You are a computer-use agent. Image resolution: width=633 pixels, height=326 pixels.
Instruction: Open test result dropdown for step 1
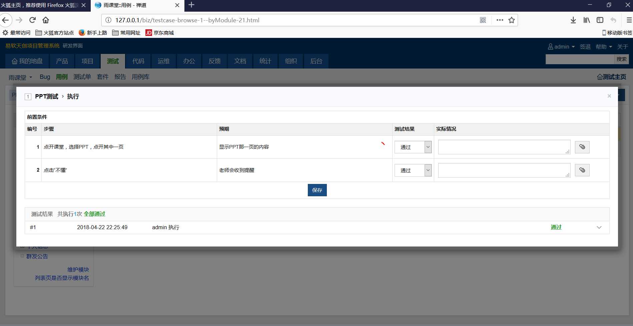413,147
